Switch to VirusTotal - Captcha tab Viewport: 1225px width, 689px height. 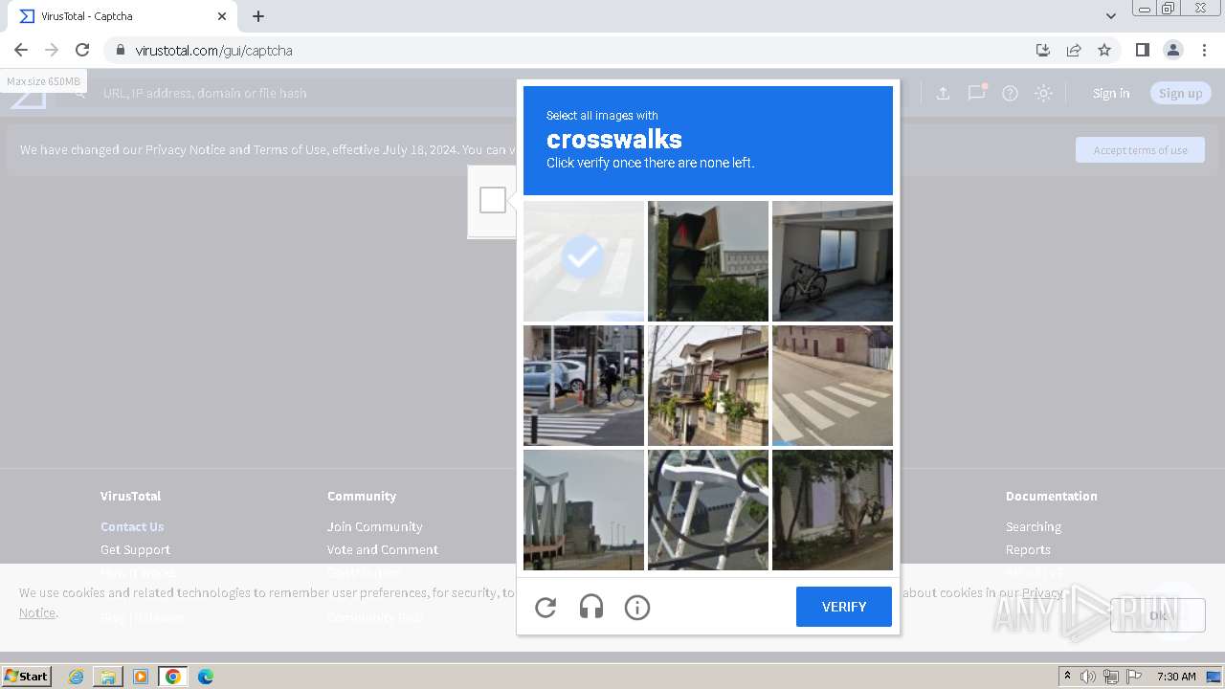[122, 16]
